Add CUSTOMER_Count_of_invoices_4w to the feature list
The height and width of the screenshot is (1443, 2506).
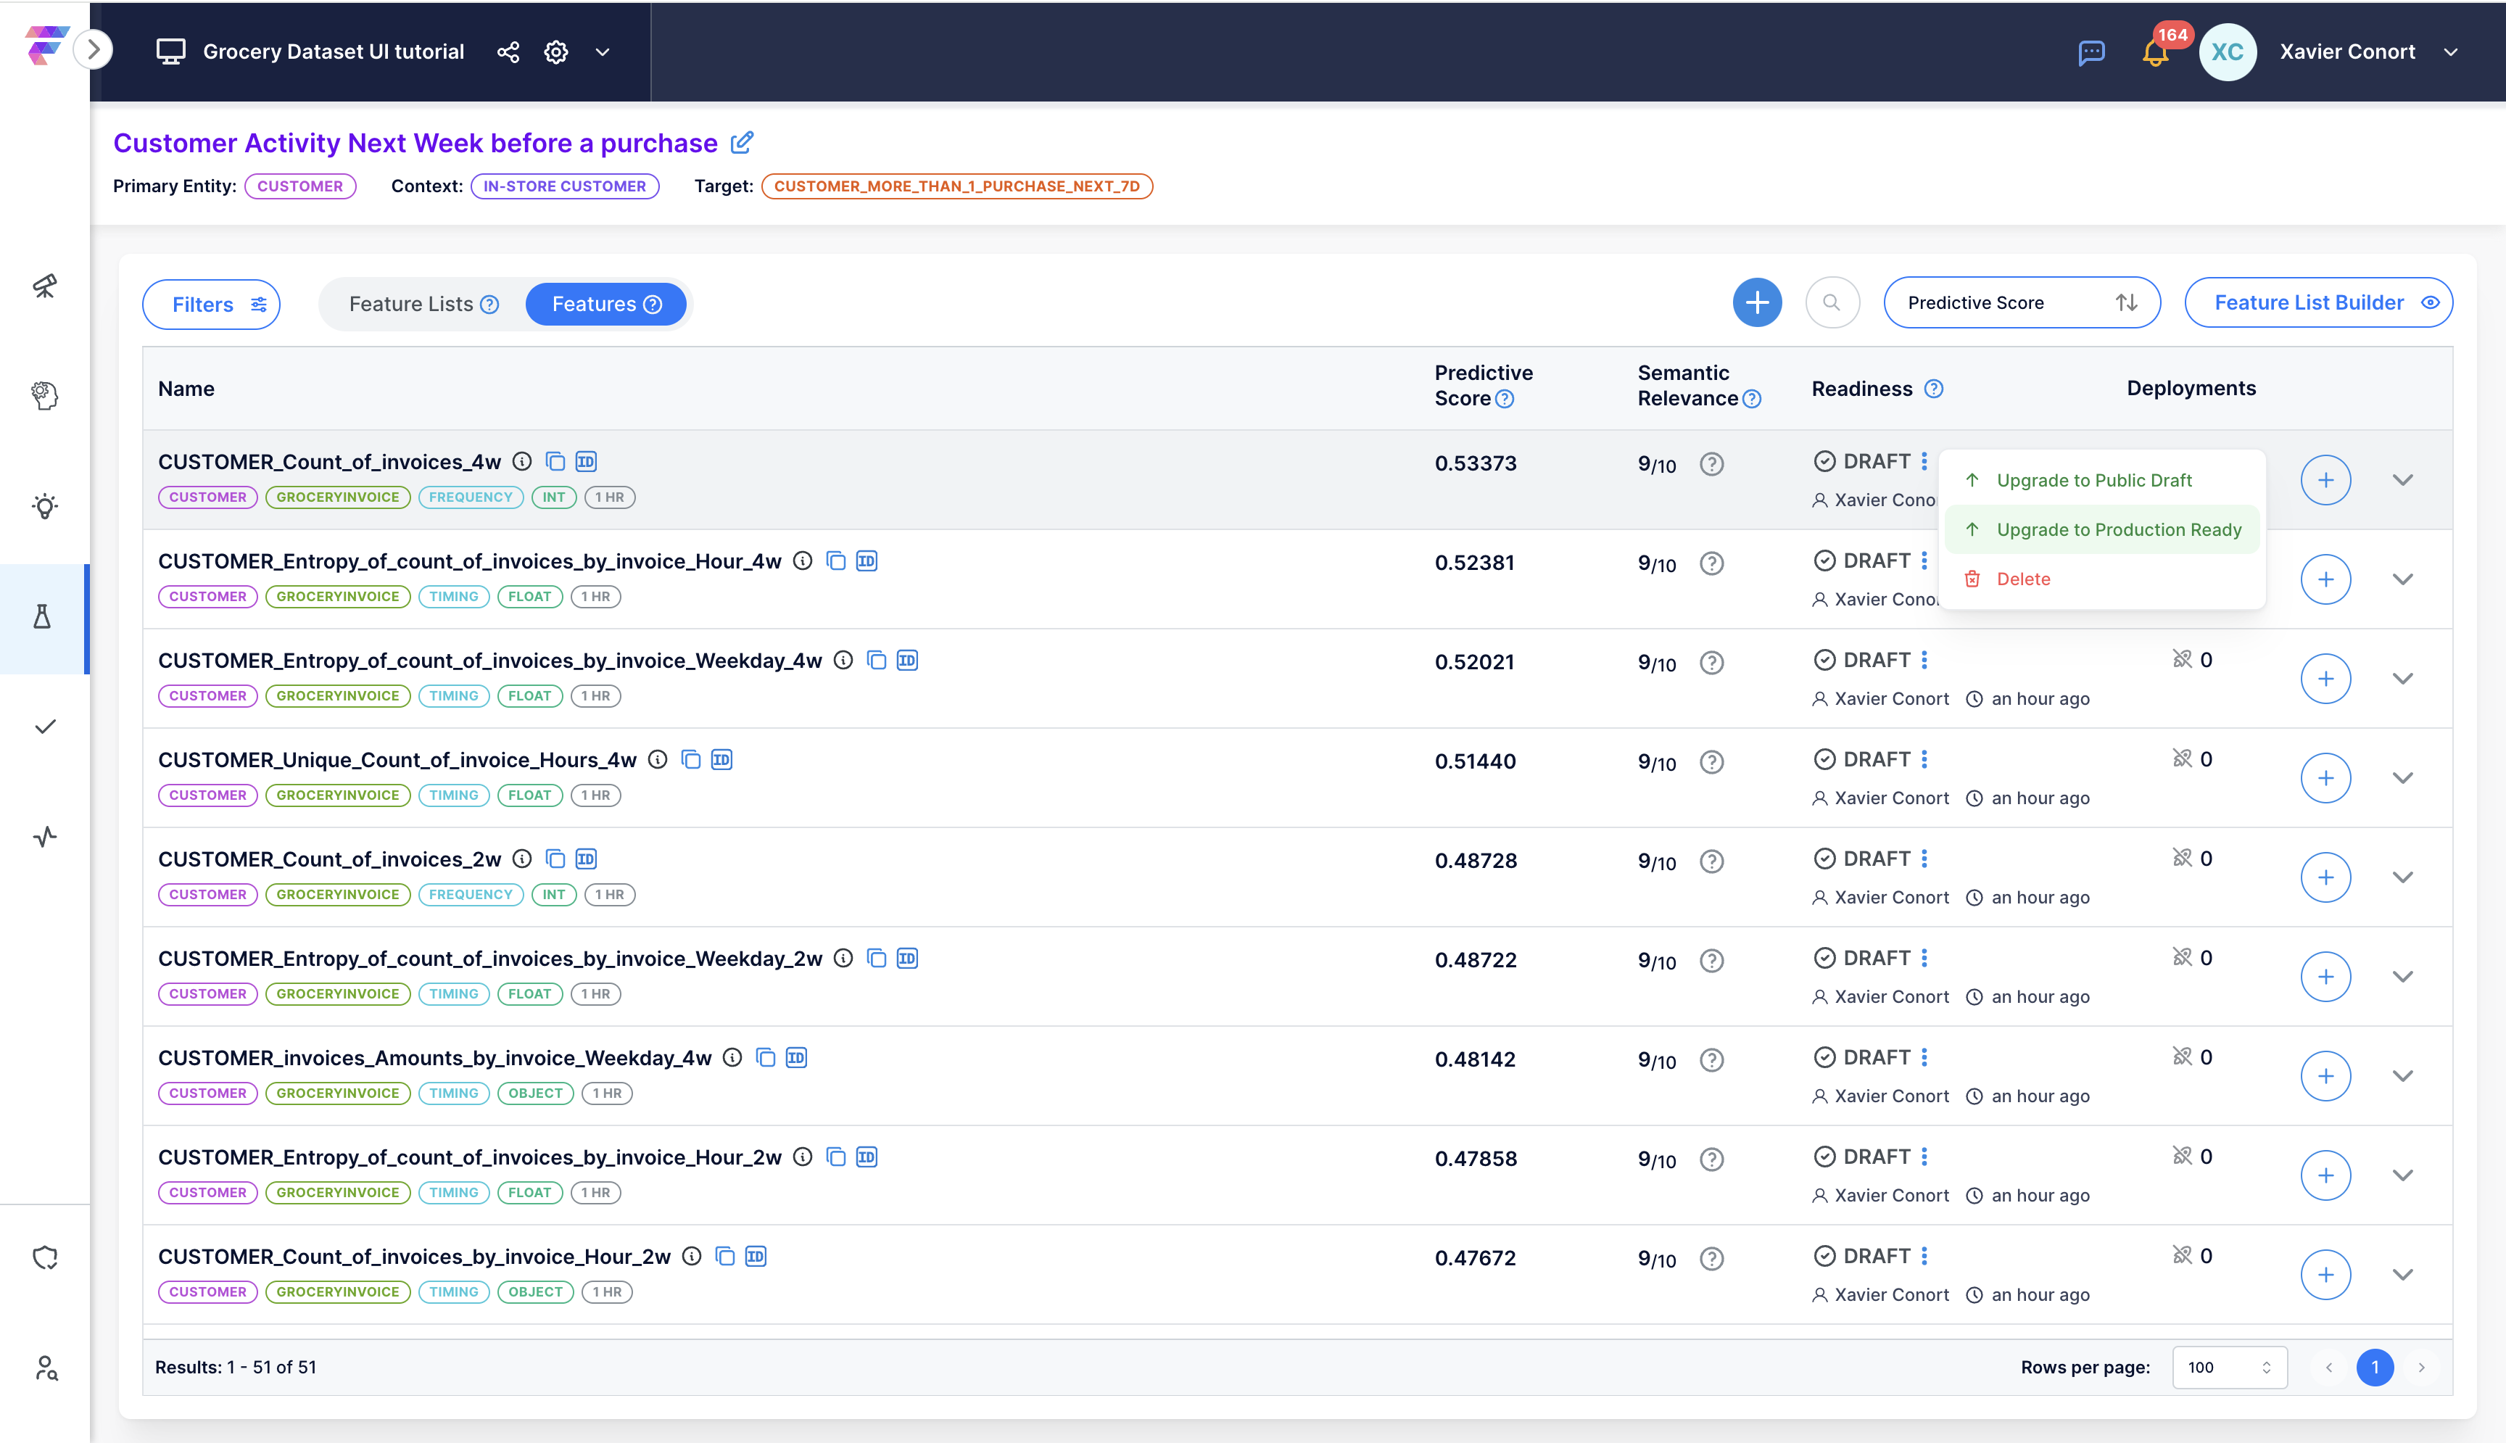[2325, 481]
